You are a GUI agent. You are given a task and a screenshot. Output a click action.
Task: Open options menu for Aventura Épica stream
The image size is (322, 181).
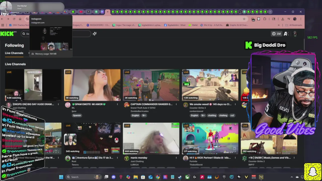coord(117,158)
